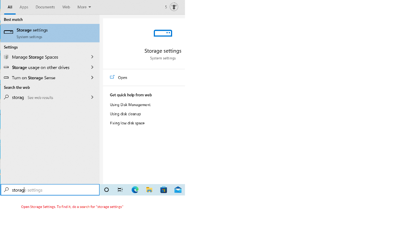The width and height of the screenshot is (403, 233).
Task: Switch to the All tab
Action: coord(10,7)
